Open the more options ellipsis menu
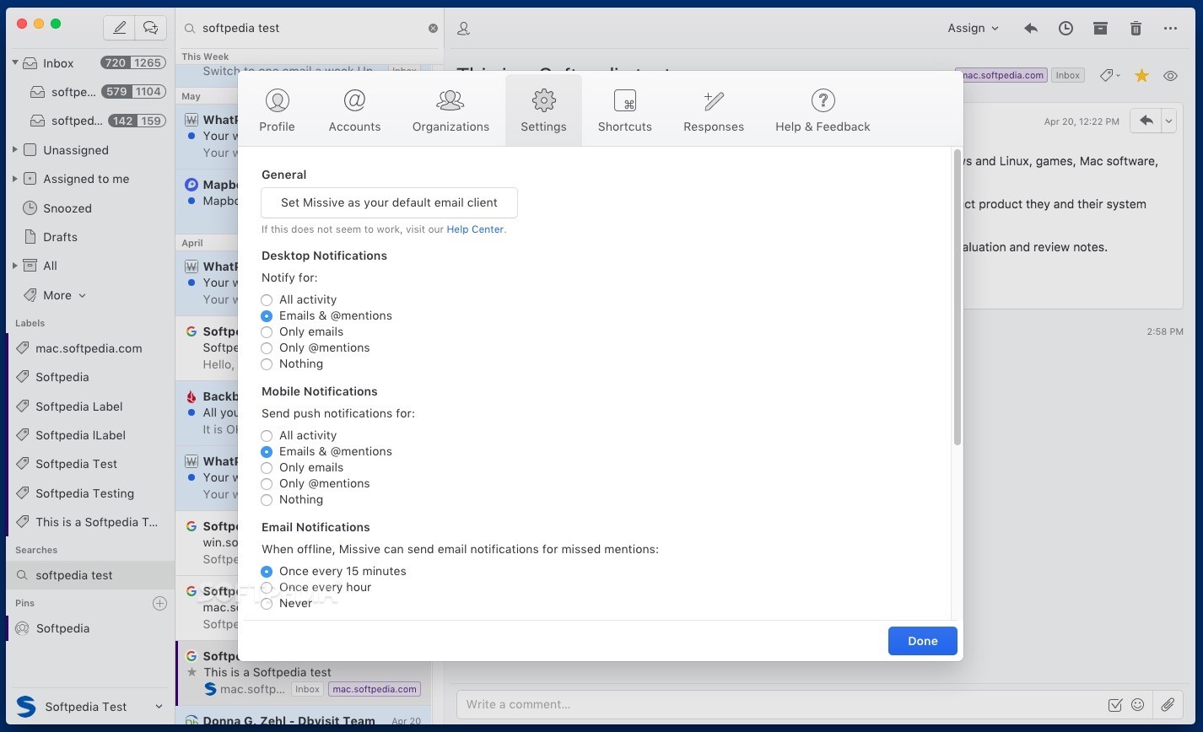Viewport: 1203px width, 732px height. (x=1170, y=28)
